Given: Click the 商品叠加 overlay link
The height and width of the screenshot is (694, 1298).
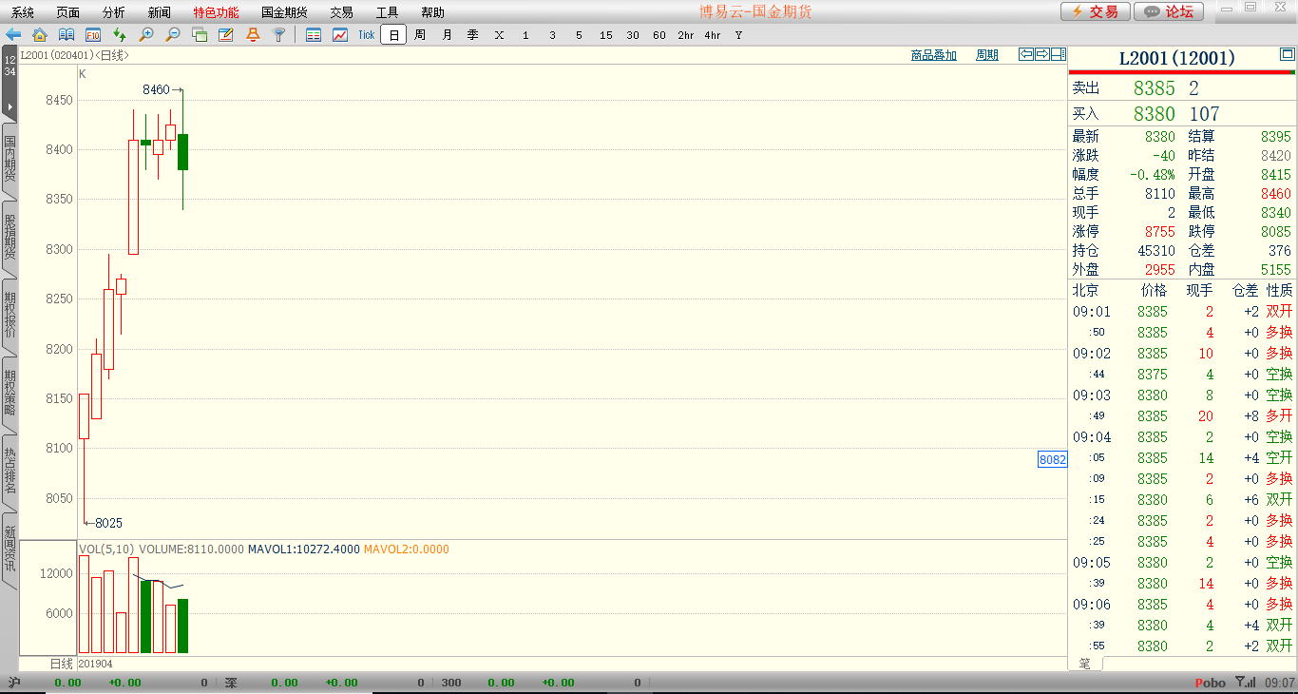Looking at the screenshot, I should (x=933, y=55).
